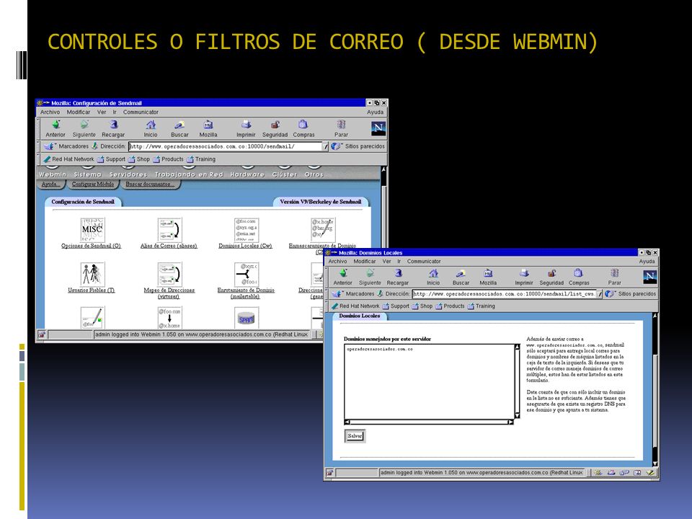Open address history arrow in Sendmail window

(x=326, y=146)
